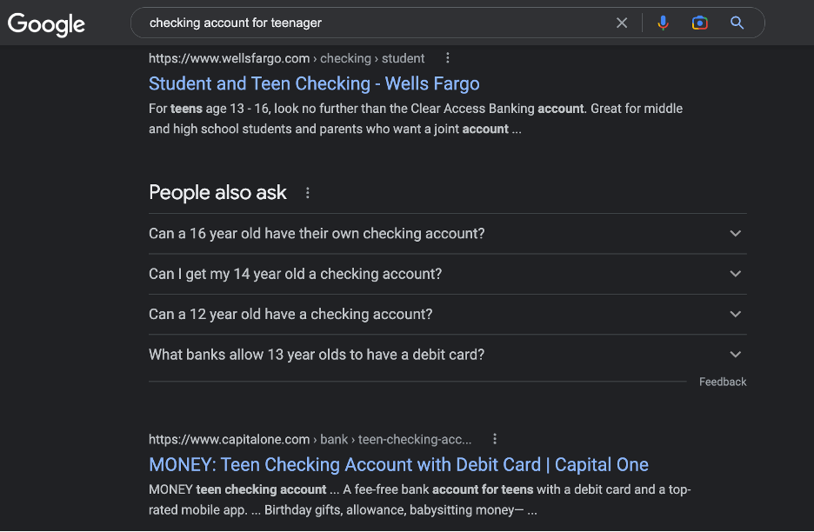Click question "Can a 12 year old have a checking account?"
Viewport: 814px width, 532px height.
click(290, 314)
